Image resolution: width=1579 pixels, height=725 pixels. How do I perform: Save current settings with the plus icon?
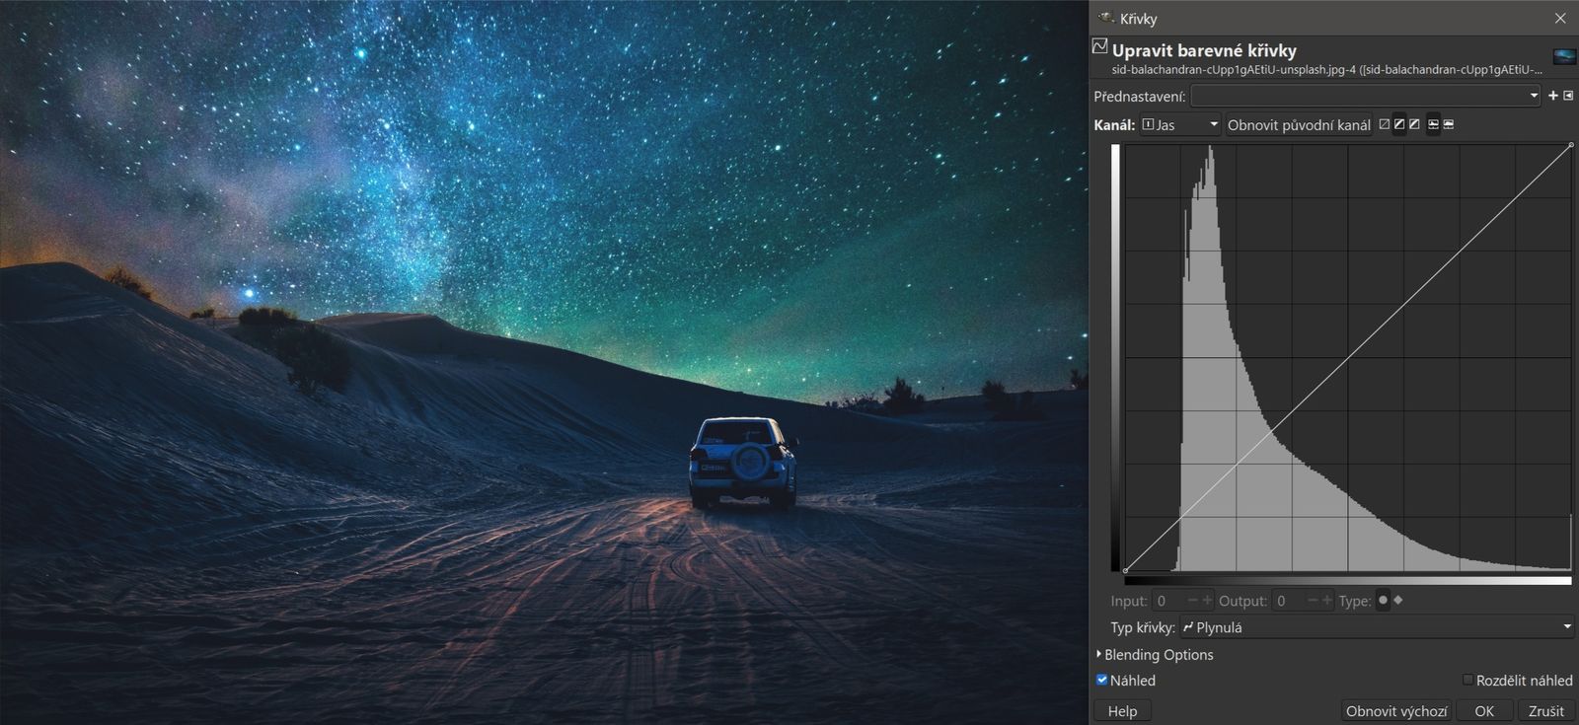[1552, 96]
